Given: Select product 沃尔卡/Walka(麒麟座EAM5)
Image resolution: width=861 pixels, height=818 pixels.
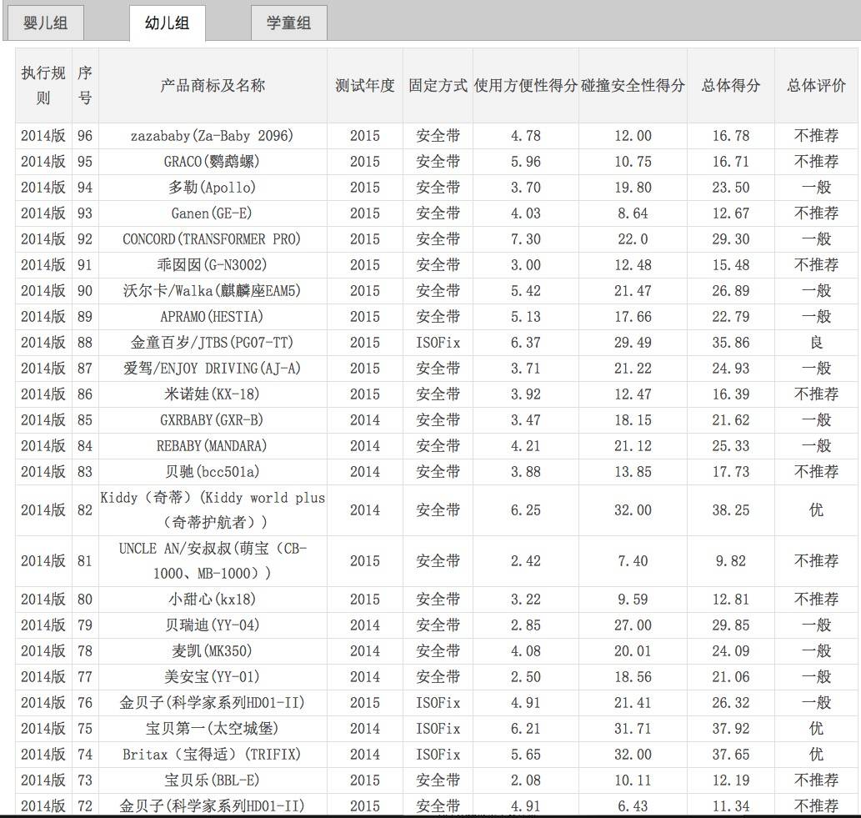Looking at the screenshot, I should [x=213, y=291].
